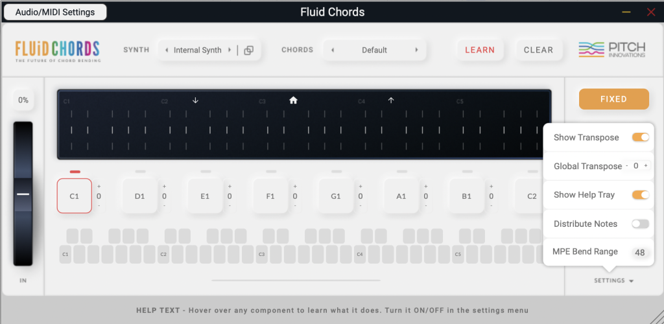Edit MPE Bend Range value 48
Screen dimensions: 664x324
point(640,253)
